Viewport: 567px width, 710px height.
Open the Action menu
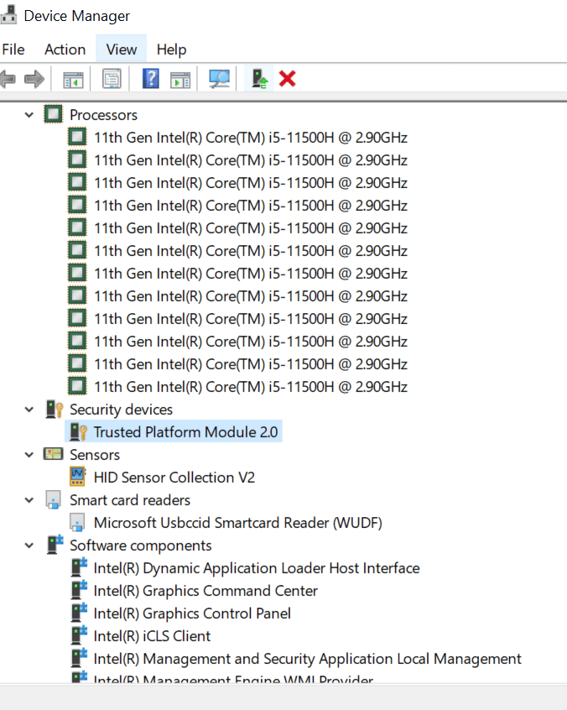[65, 49]
